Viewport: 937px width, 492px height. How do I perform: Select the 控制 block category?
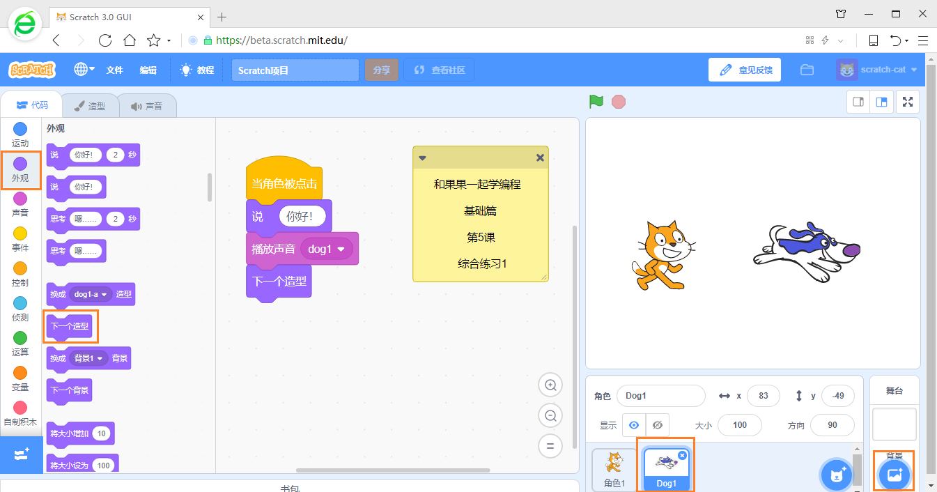point(20,275)
